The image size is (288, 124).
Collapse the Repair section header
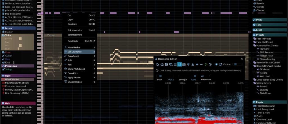click(269, 102)
